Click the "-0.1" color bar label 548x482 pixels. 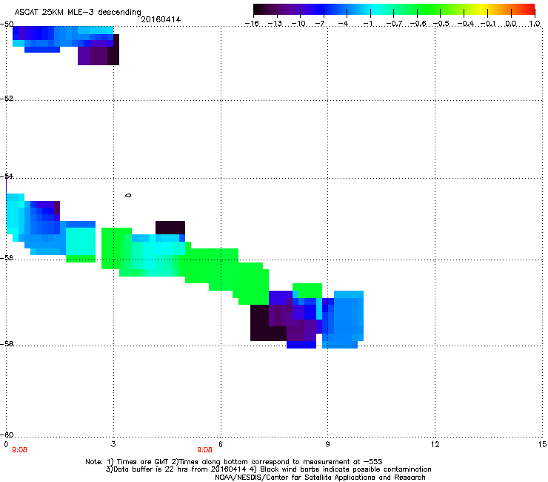488,24
